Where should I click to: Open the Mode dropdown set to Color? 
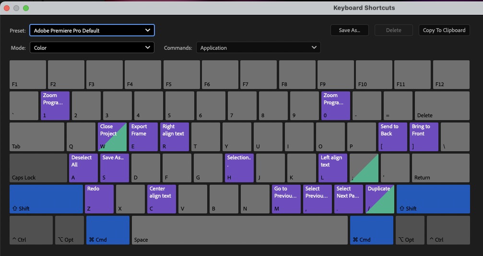[x=92, y=48]
